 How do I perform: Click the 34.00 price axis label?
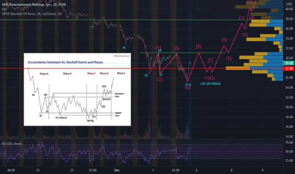(289, 38)
